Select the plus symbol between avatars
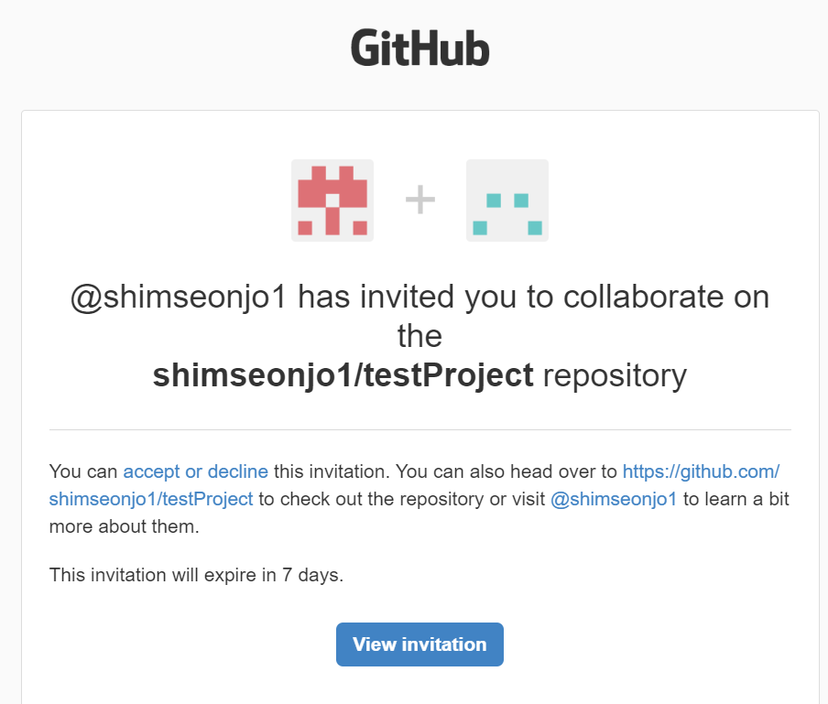The height and width of the screenshot is (704, 828). pos(419,200)
